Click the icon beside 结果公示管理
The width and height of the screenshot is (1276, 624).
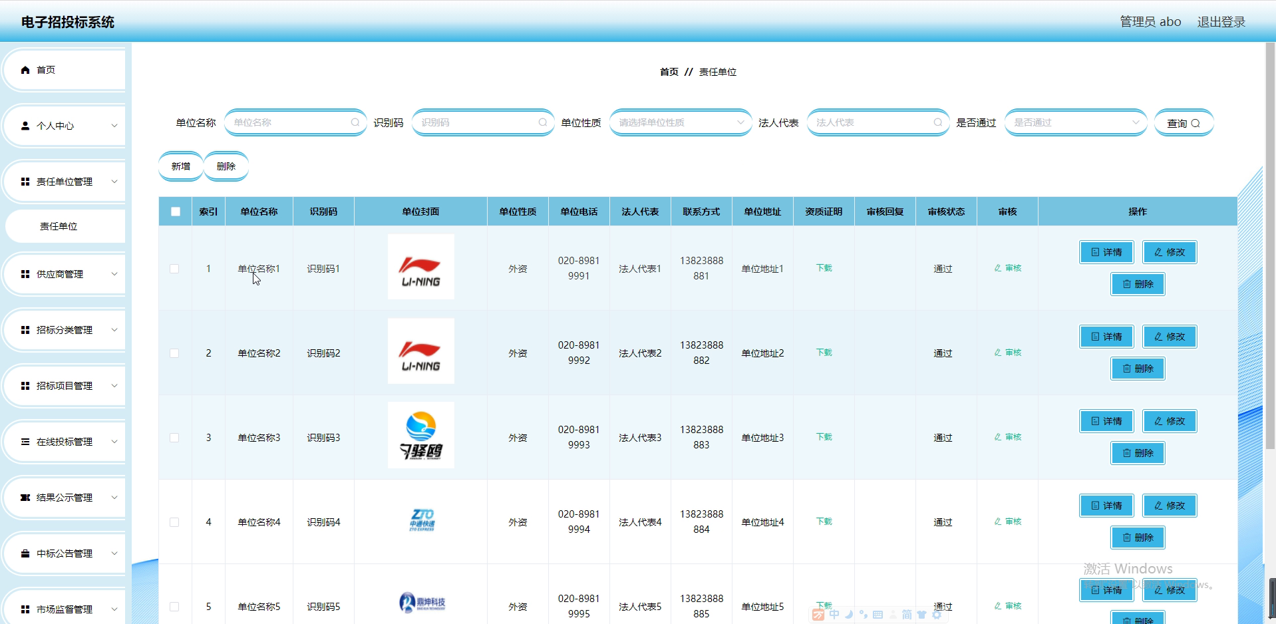tap(25, 498)
